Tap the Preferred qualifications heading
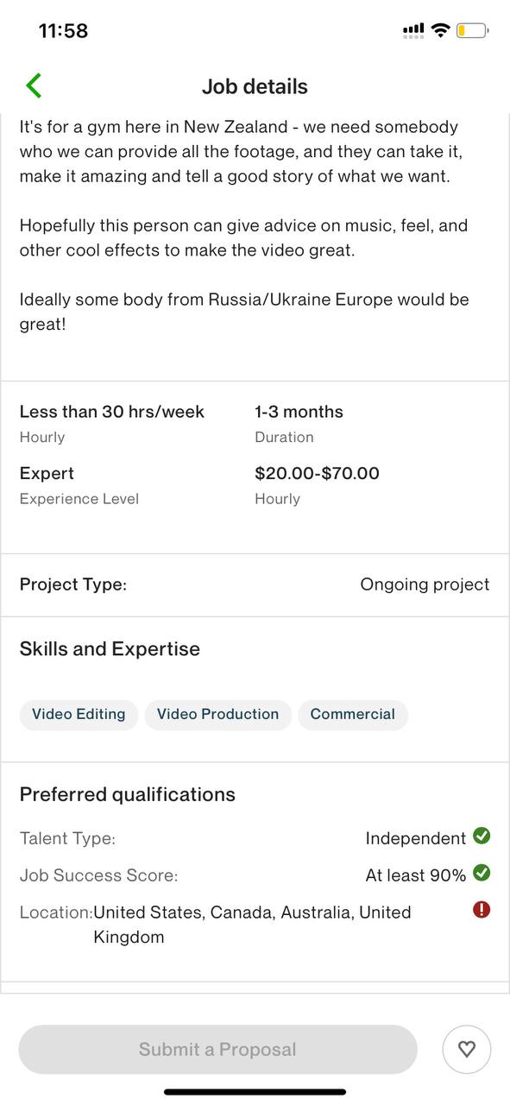The image size is (510, 1105). [128, 794]
